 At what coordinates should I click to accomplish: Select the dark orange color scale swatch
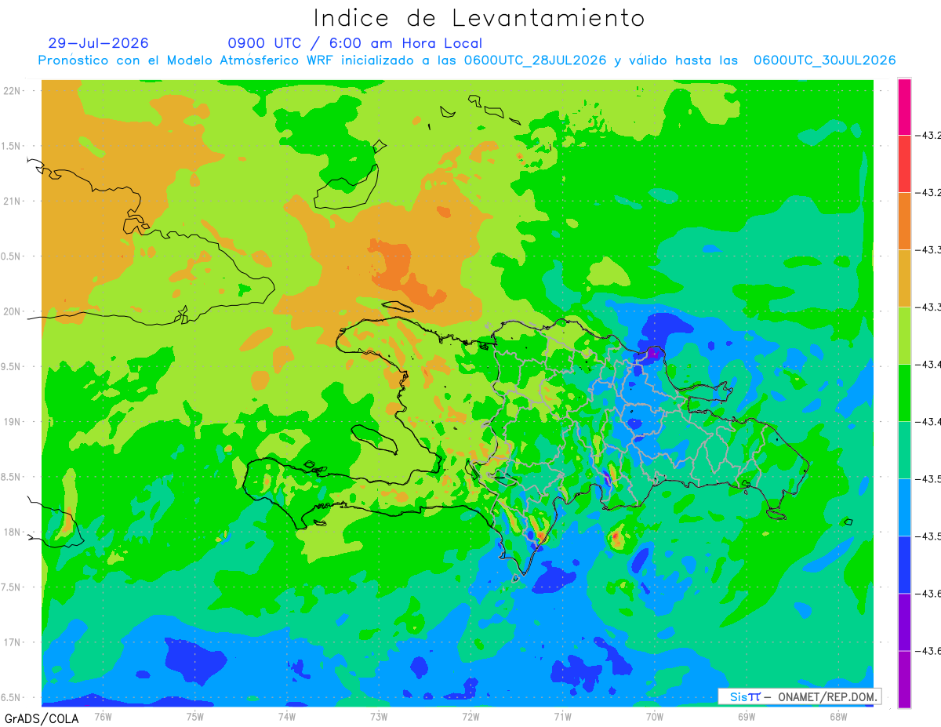coord(904,221)
